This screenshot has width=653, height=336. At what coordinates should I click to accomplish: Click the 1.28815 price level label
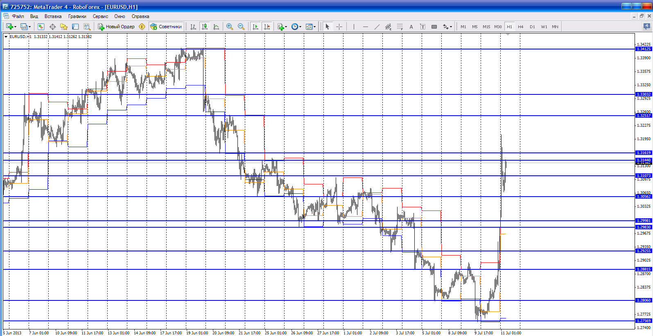coord(644,269)
